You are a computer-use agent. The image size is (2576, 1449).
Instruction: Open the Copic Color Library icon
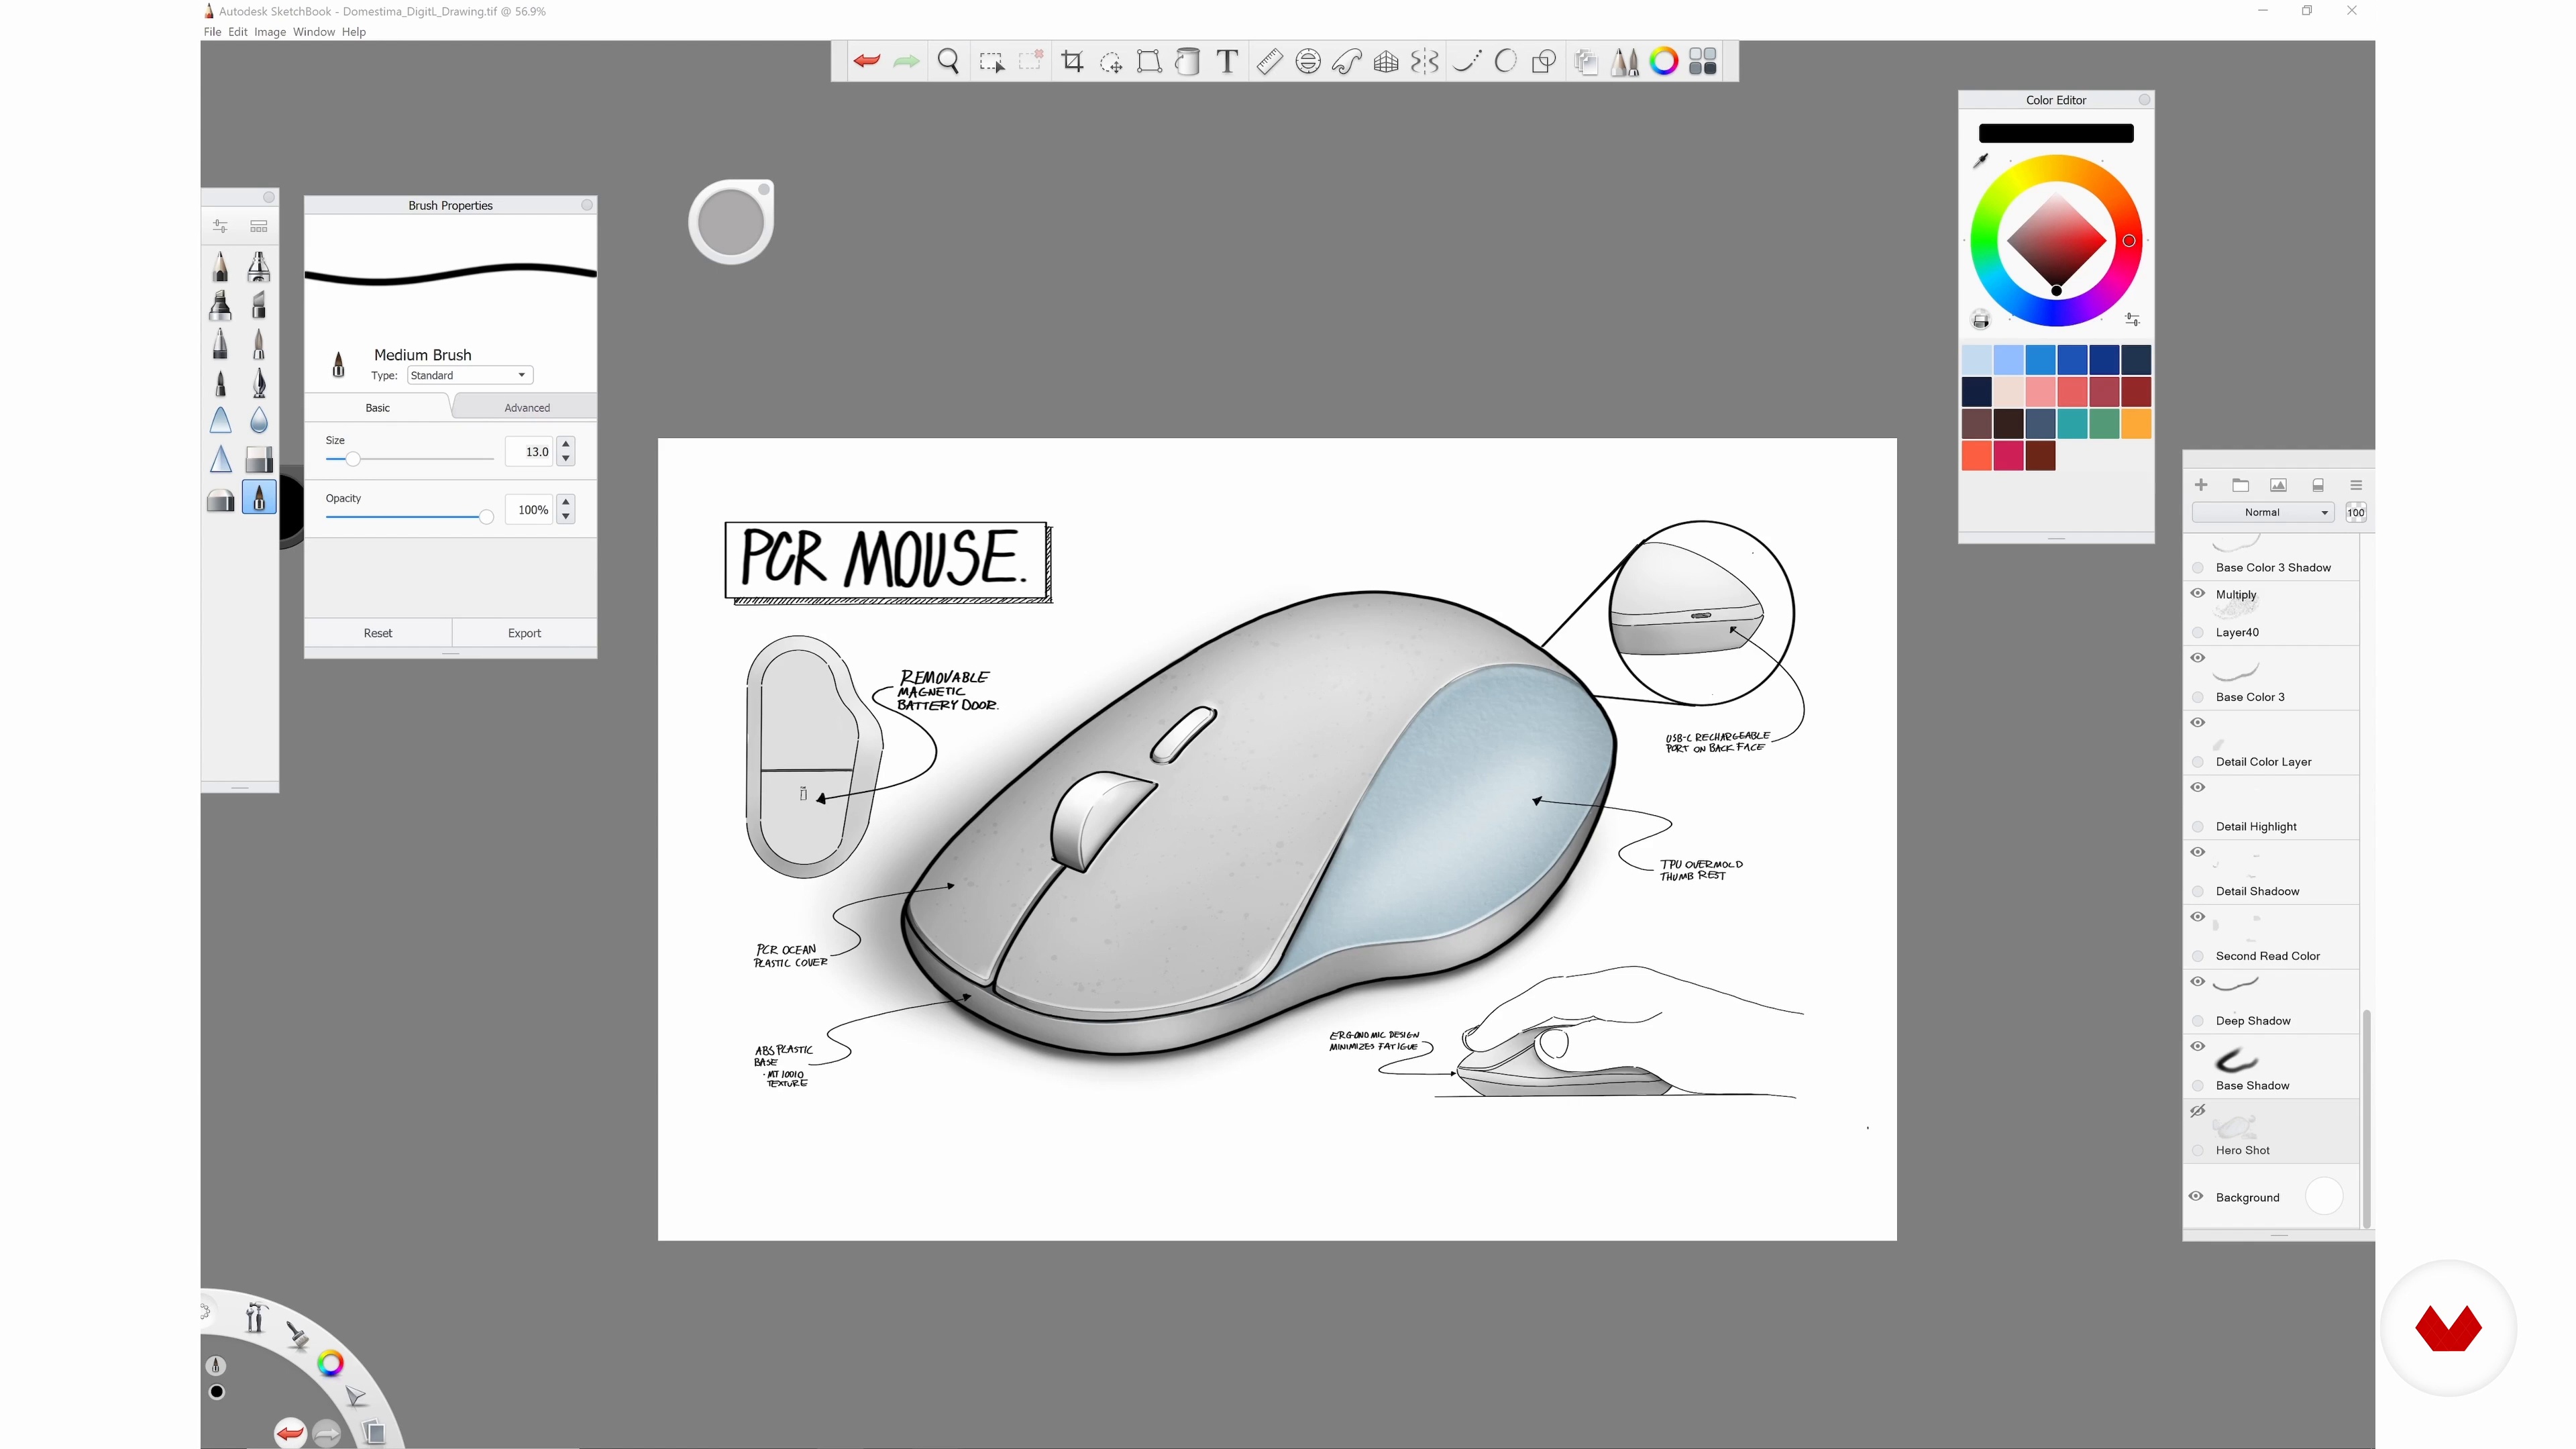(x=1703, y=61)
